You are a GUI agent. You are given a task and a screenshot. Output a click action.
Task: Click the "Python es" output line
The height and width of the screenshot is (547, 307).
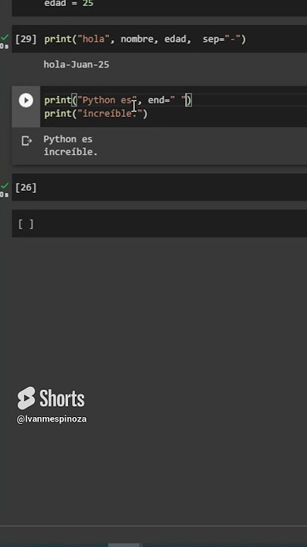click(x=68, y=139)
